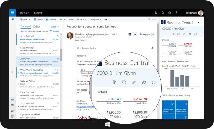Open the notifications bell
This screenshot has width=214, height=129.
click(x=163, y=13)
